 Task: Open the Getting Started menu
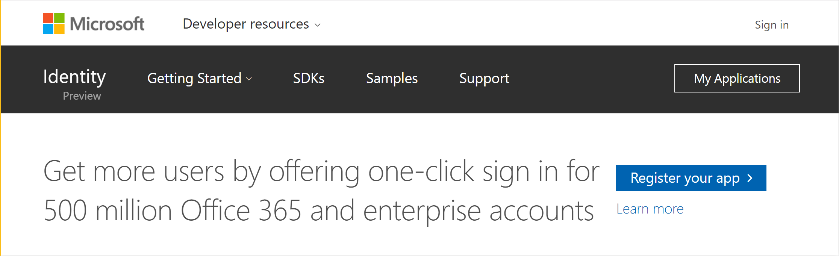(x=200, y=78)
